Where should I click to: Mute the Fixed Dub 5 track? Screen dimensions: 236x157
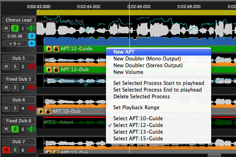tap(7, 87)
